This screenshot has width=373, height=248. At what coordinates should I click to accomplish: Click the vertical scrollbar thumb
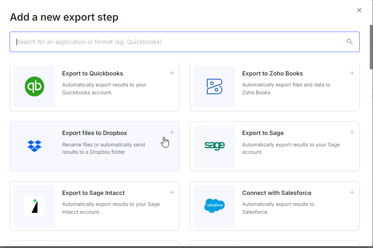[x=371, y=47]
